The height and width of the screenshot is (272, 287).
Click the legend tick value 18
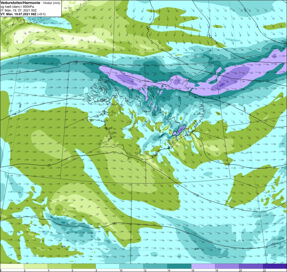(x=216, y=270)
